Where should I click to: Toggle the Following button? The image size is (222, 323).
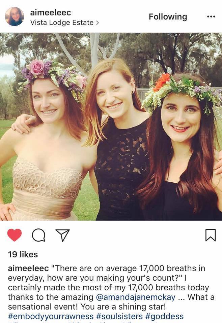(168, 17)
